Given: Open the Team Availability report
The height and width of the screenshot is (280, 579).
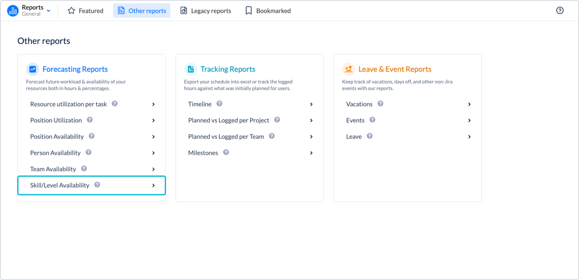Looking at the screenshot, I should 53,169.
